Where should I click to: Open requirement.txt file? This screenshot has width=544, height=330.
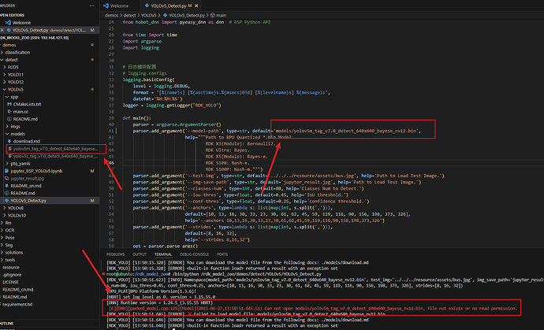(x=17, y=304)
